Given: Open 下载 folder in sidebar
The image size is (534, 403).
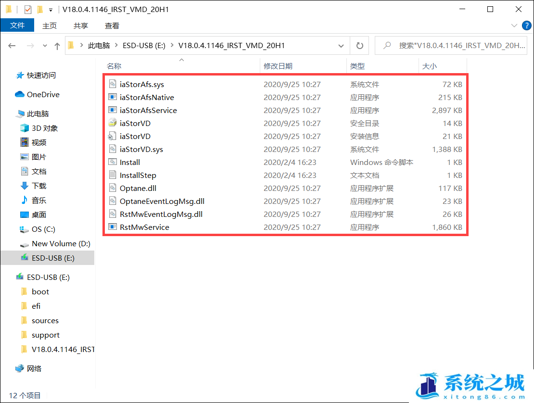Looking at the screenshot, I should pos(33,186).
